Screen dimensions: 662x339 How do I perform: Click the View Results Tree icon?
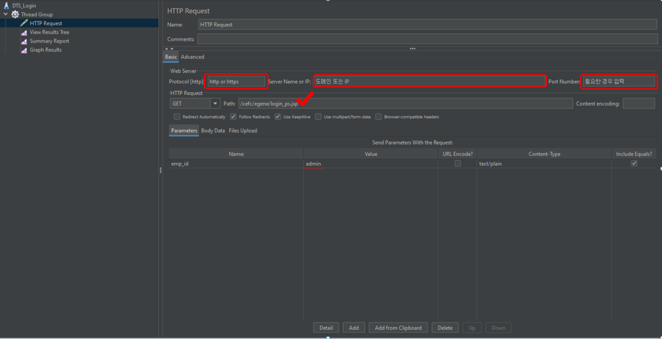[x=24, y=32]
